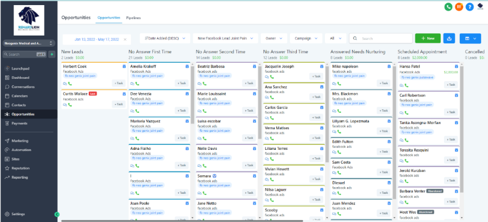Add task on Nelie Davis card
The height and width of the screenshot is (222, 488).
(249, 166)
